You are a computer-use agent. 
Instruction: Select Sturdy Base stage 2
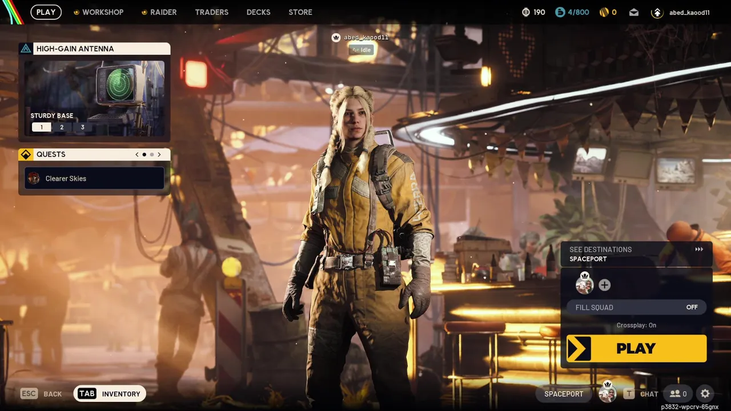click(62, 127)
